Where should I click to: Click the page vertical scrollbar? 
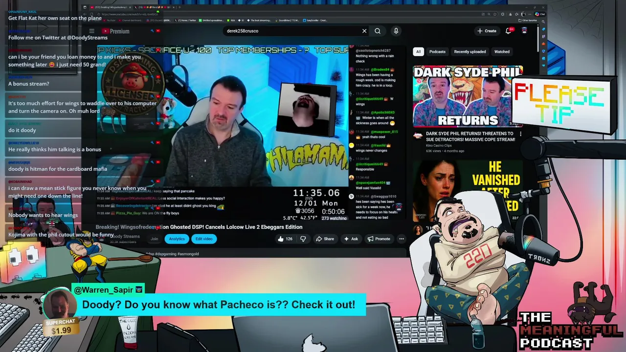[x=538, y=39]
